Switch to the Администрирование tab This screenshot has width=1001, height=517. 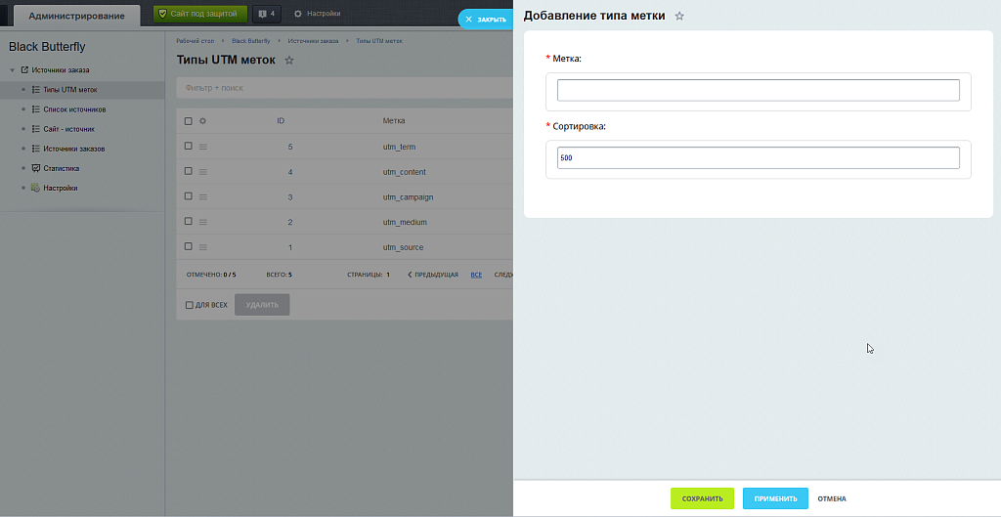[x=76, y=16]
